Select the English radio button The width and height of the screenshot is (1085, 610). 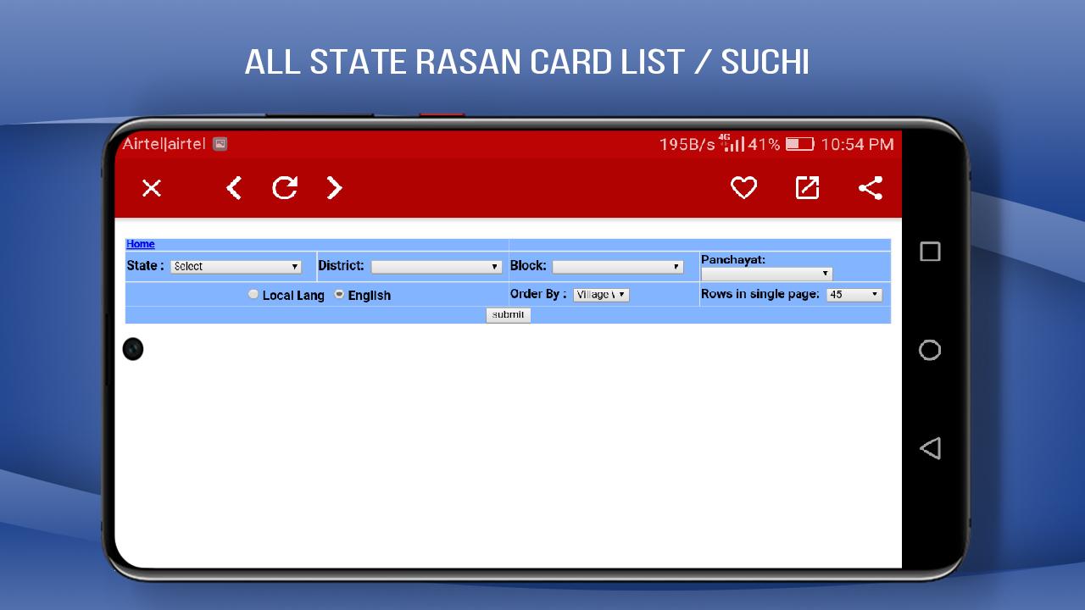point(339,294)
